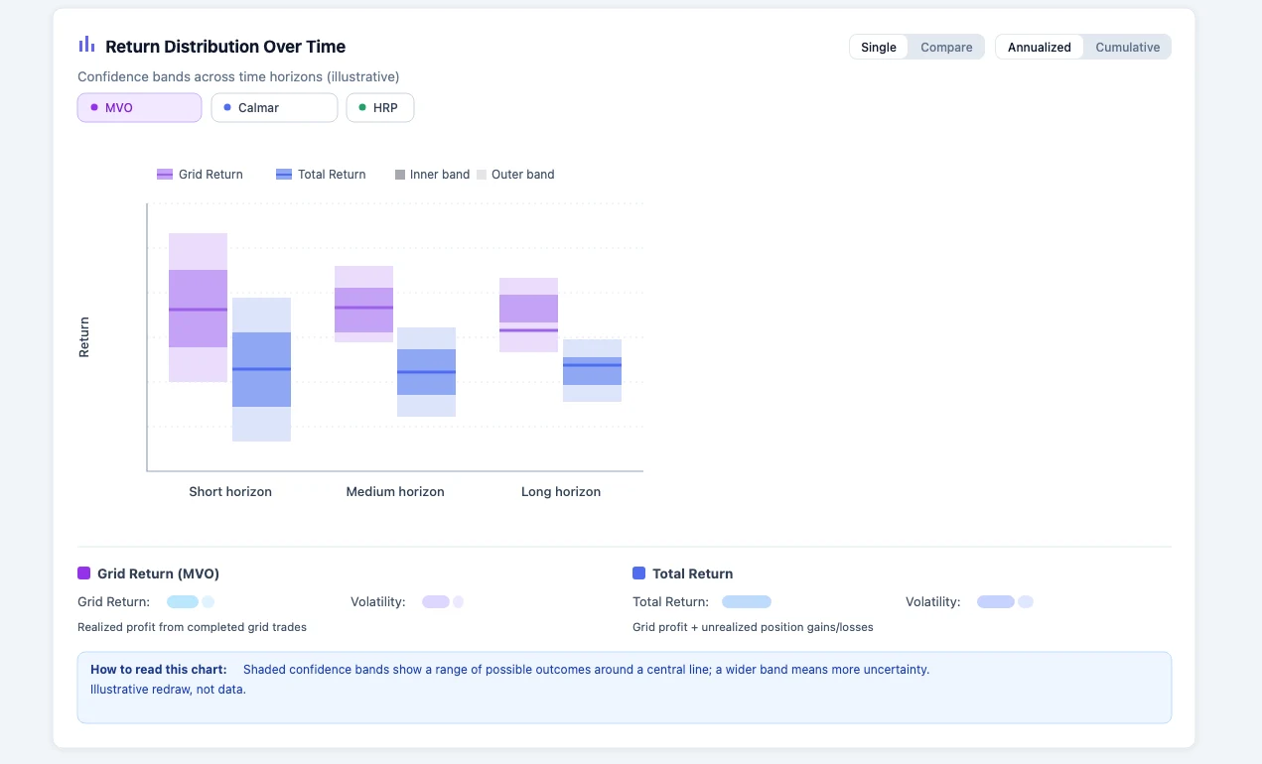Screen dimensions: 1262x764
Task: Click the purple Grid Return box at Long horizon
Action: pyautogui.click(x=528, y=315)
